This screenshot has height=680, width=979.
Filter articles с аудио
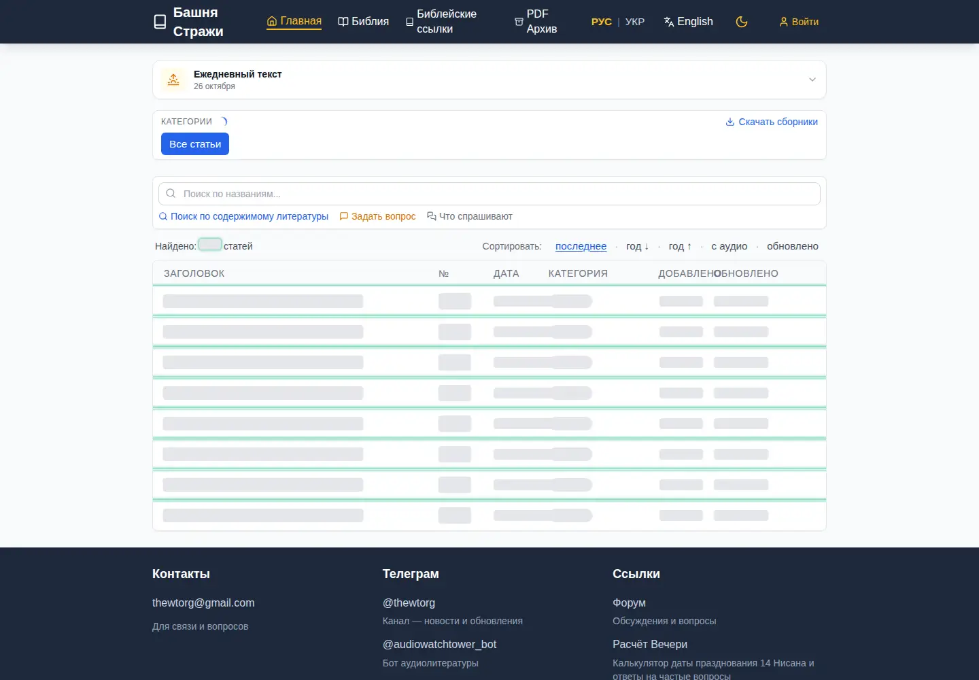click(729, 246)
